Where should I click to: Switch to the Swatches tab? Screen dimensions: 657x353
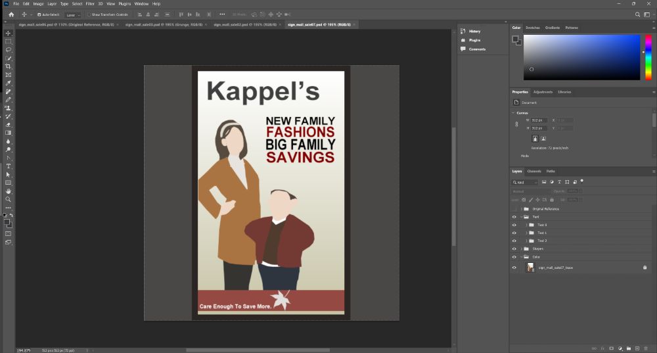(533, 28)
